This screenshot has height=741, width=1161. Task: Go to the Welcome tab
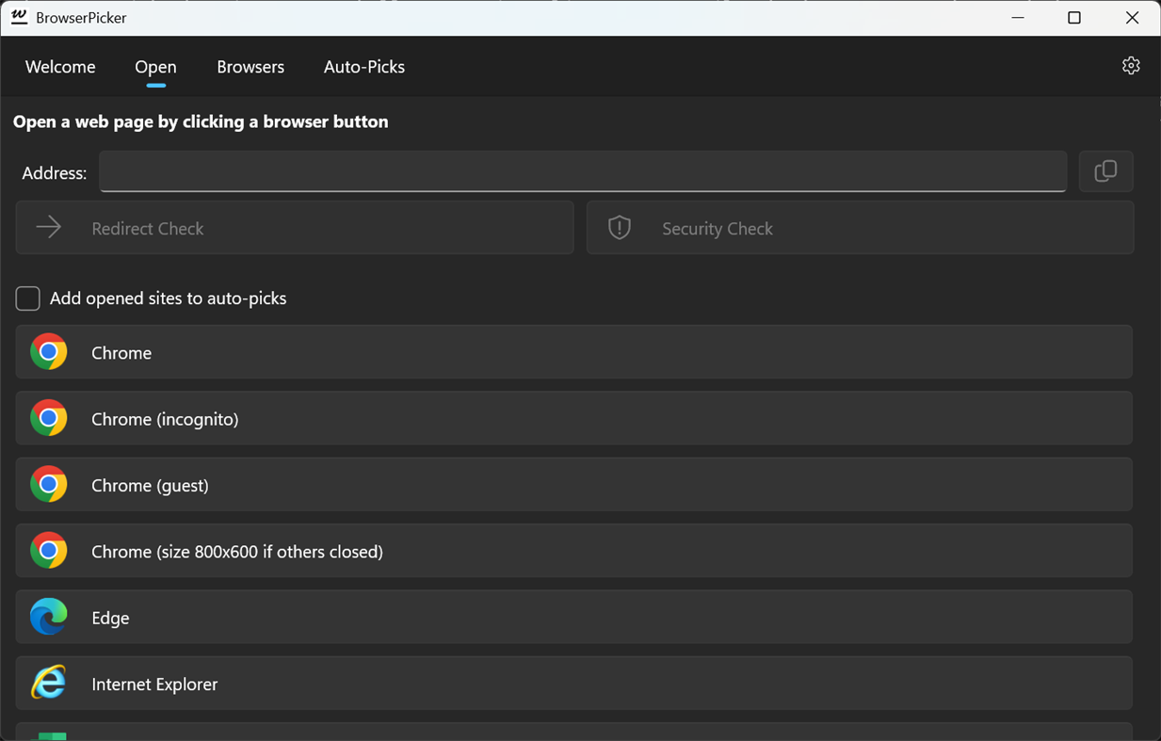pyautogui.click(x=59, y=67)
